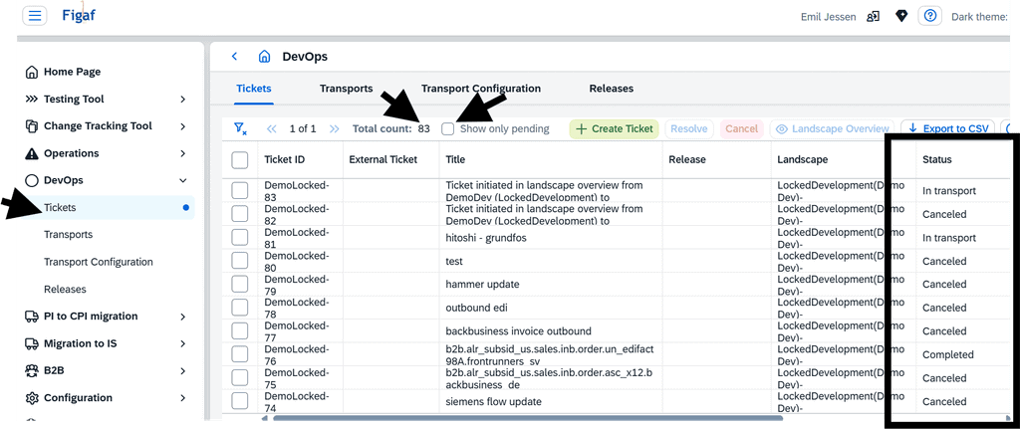Open the user switch icon beside Emil Jessen
Image resolution: width=1020 pixels, height=429 pixels.
[873, 16]
